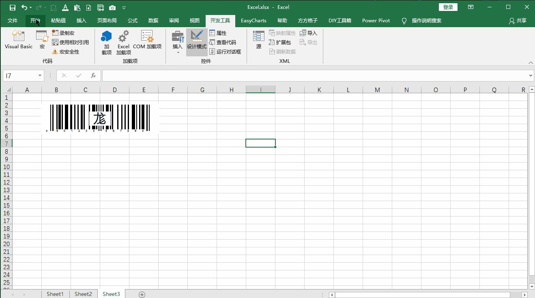The height and width of the screenshot is (298, 535).
Task: Undo the last action
Action: coord(24,7)
